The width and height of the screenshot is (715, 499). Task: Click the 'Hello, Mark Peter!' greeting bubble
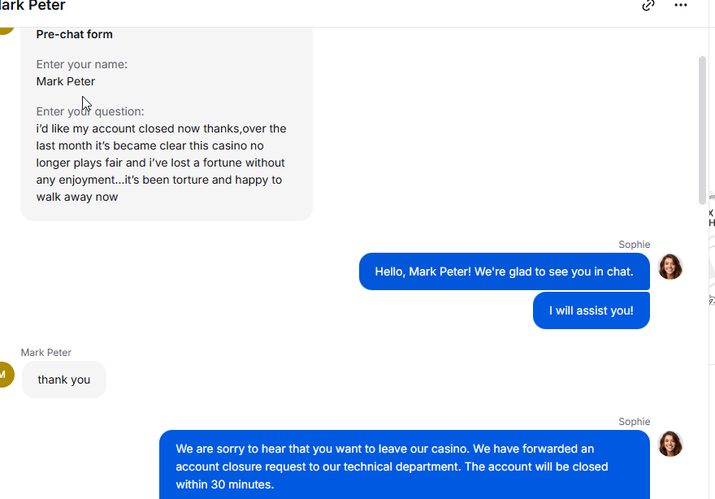(x=505, y=271)
